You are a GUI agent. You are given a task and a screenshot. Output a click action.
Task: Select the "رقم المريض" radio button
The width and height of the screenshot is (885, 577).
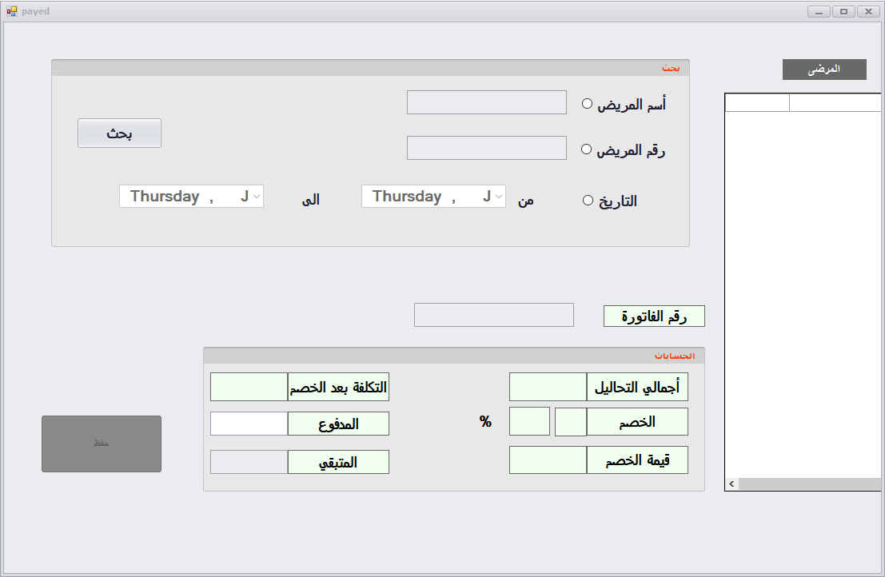[587, 149]
